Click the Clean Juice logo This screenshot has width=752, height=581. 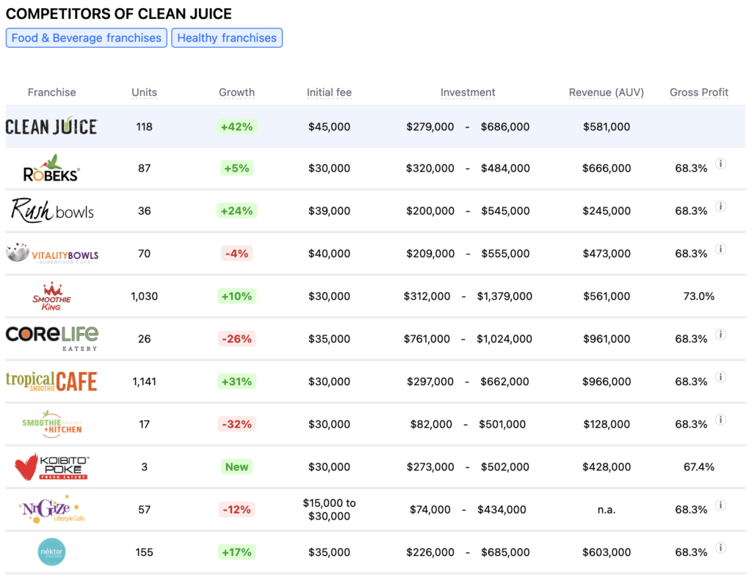[52, 126]
